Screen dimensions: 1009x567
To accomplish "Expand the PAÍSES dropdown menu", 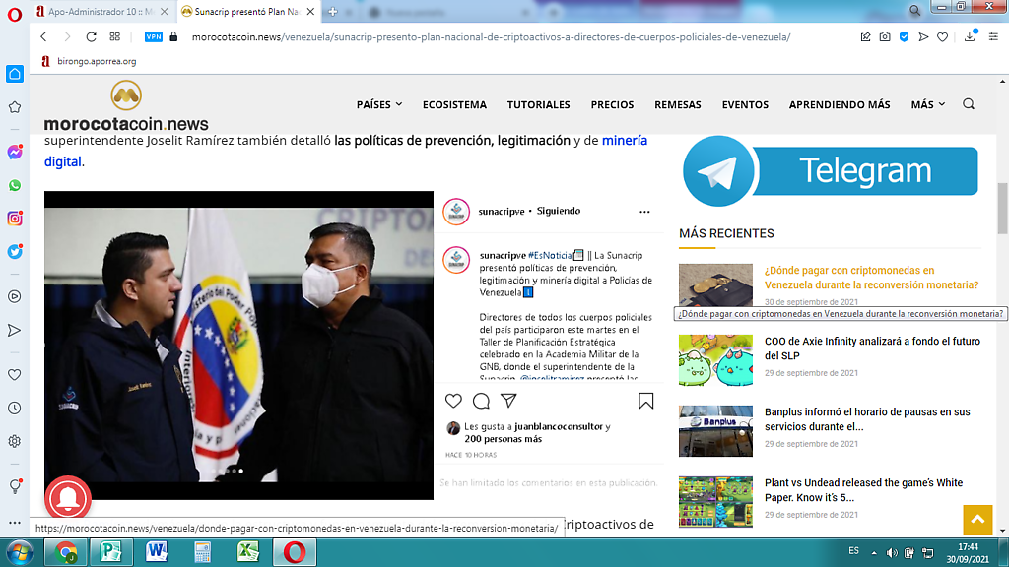I will point(379,104).
